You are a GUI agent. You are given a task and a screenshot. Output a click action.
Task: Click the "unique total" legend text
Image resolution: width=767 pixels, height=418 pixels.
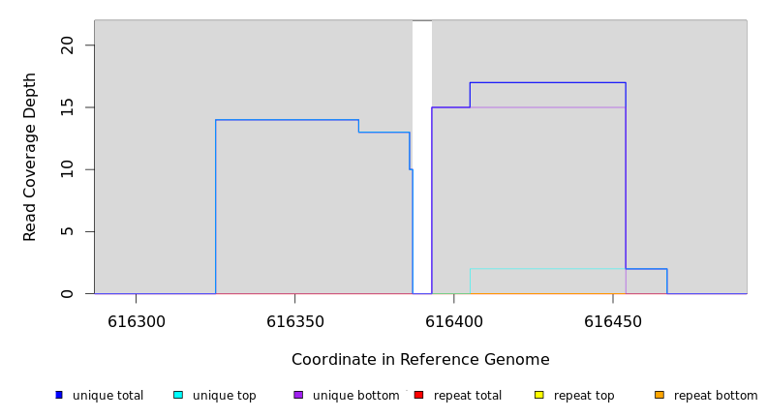[107, 396]
